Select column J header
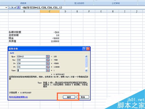 pos(137,11)
